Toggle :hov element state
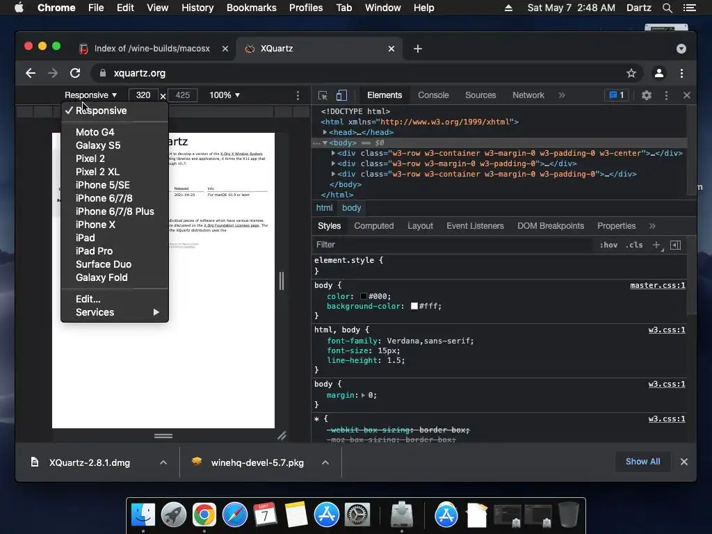712x534 pixels. click(608, 245)
